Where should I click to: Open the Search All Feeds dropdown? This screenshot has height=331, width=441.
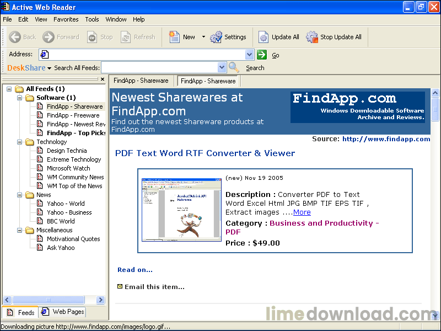pos(222,67)
